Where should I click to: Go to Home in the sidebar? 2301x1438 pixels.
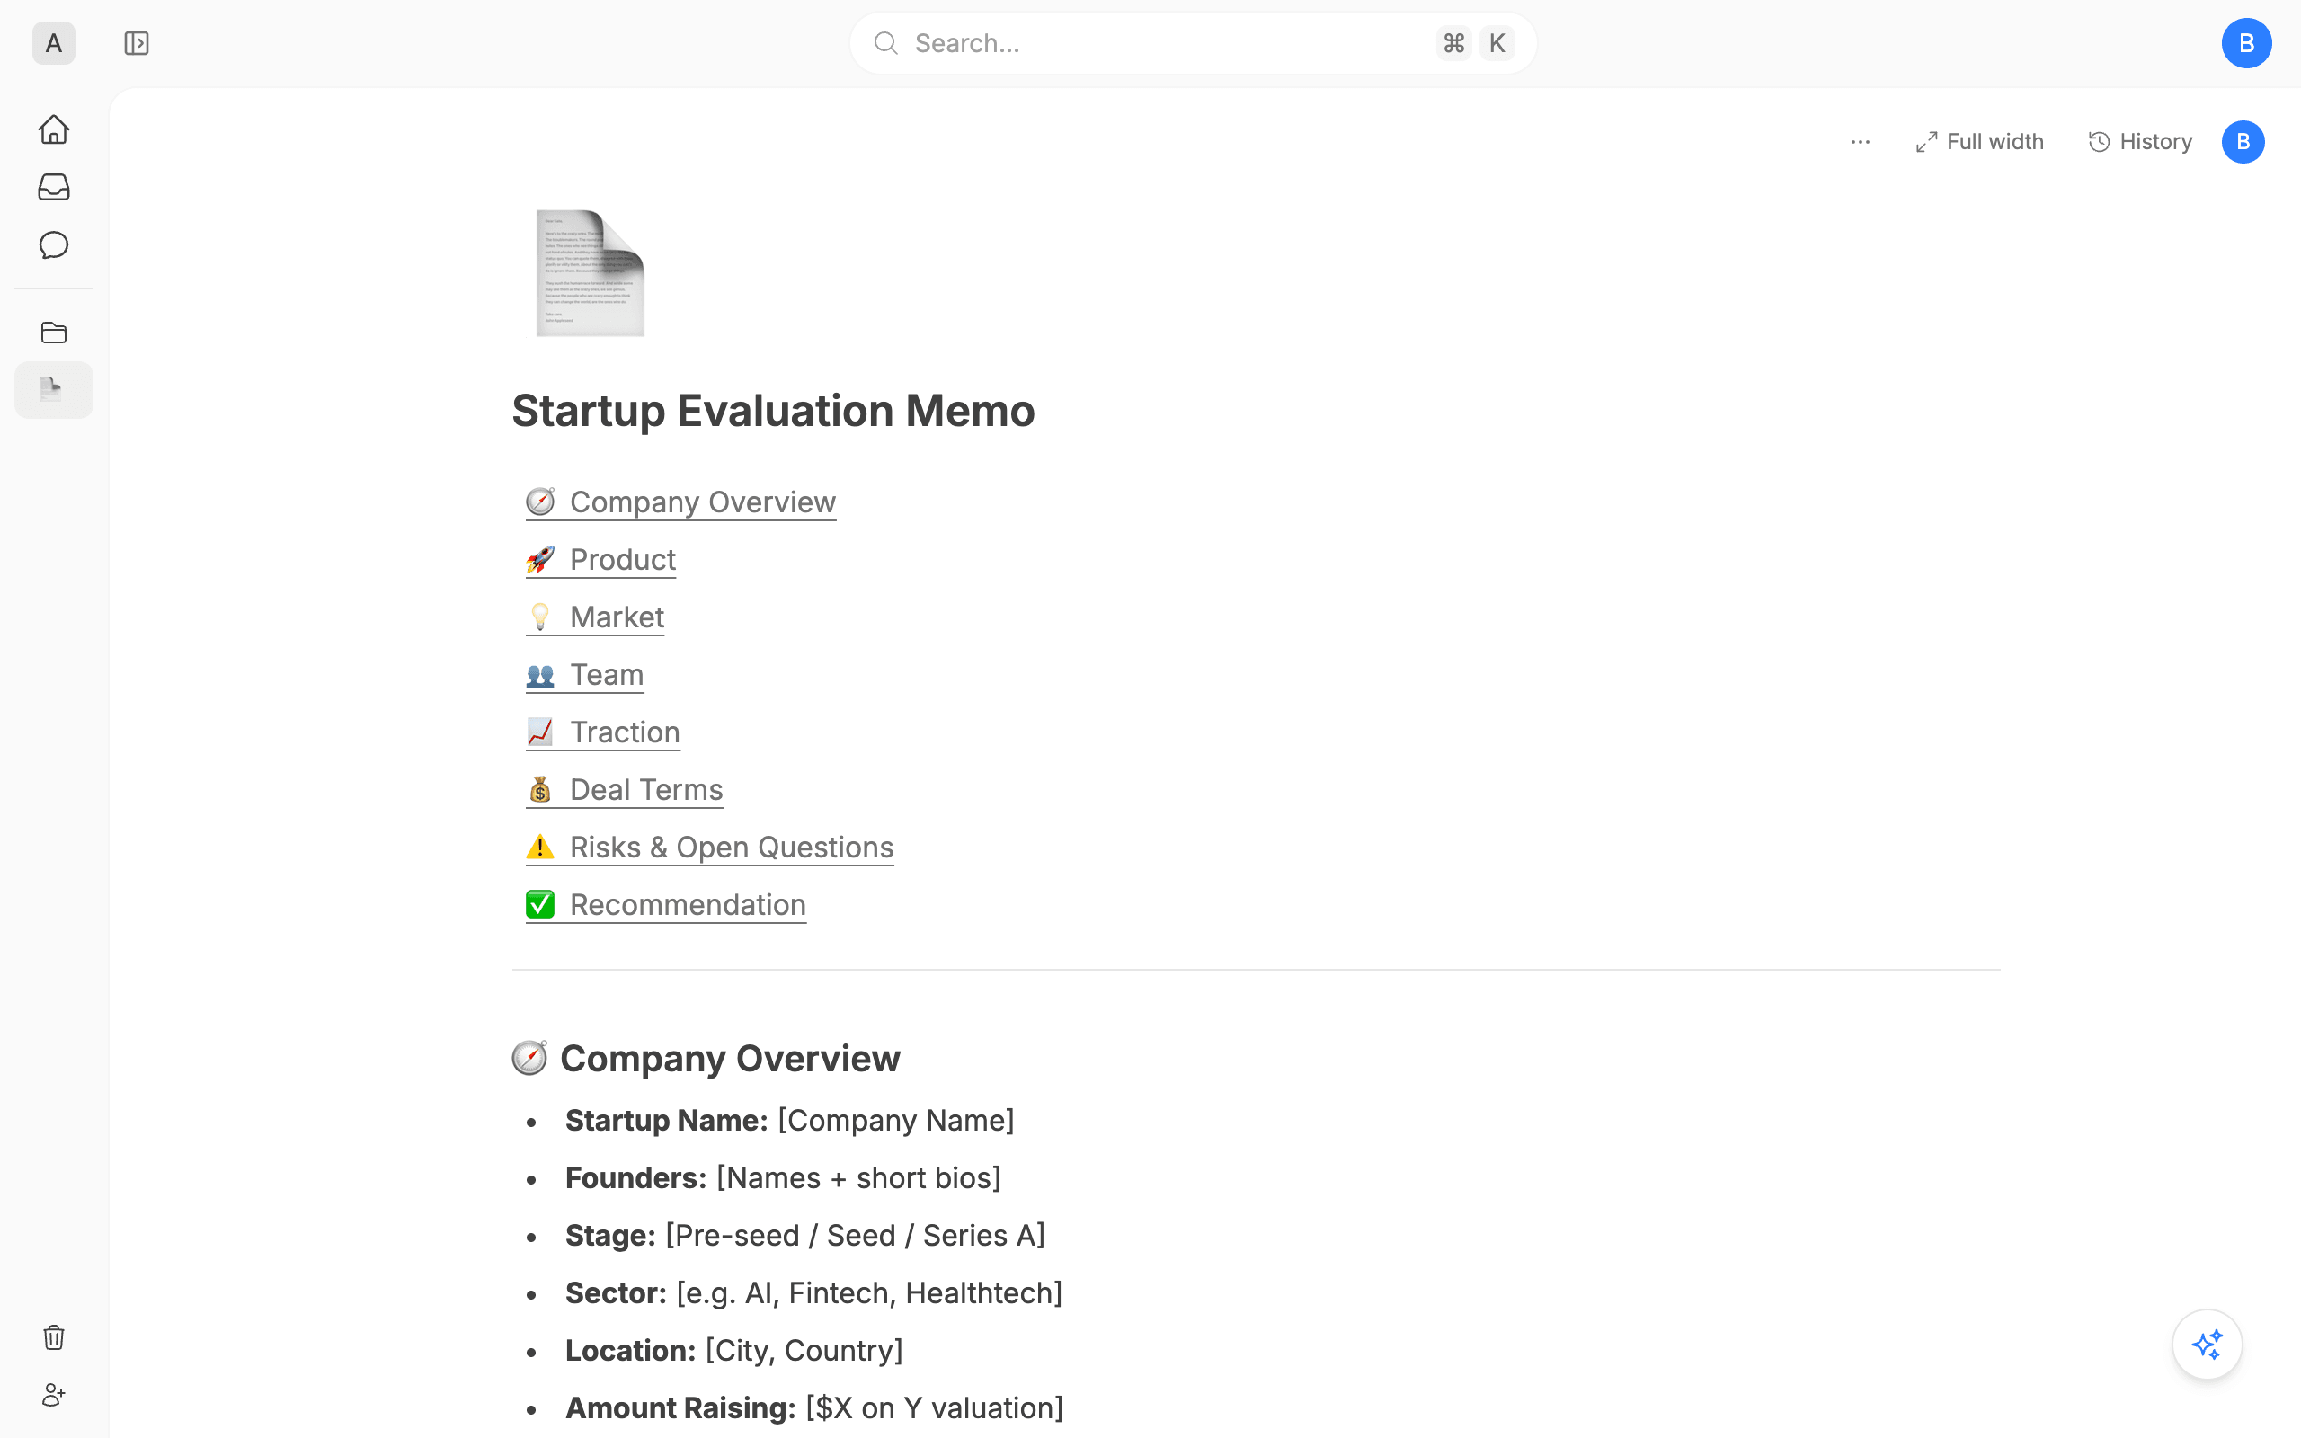tap(53, 129)
